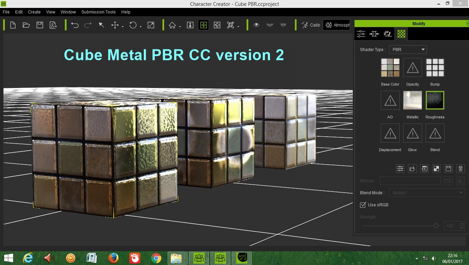Select the empty AO texture slot
This screenshot has height=265, width=469.
pyautogui.click(x=390, y=100)
